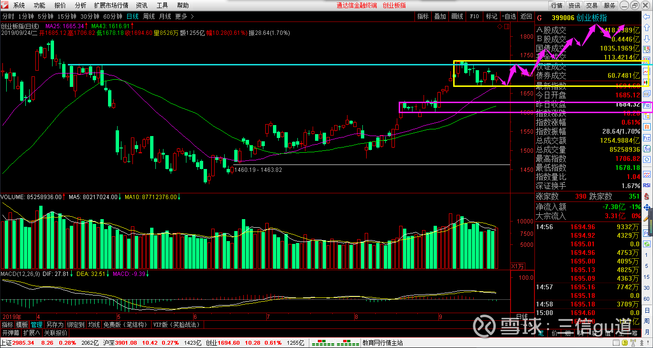Click the left arrow sidebar icon
This screenshot has width=653, height=348.
[x=646, y=17]
